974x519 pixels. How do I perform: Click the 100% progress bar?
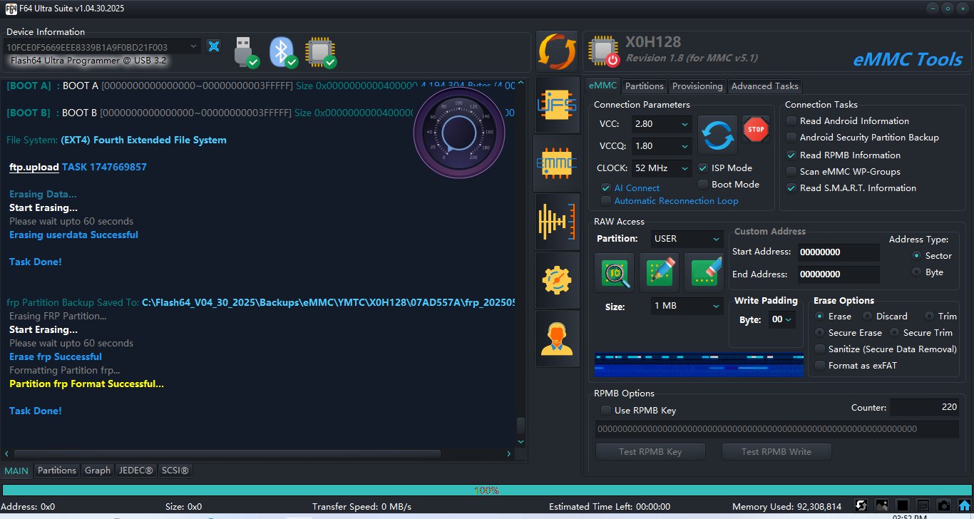(487, 490)
